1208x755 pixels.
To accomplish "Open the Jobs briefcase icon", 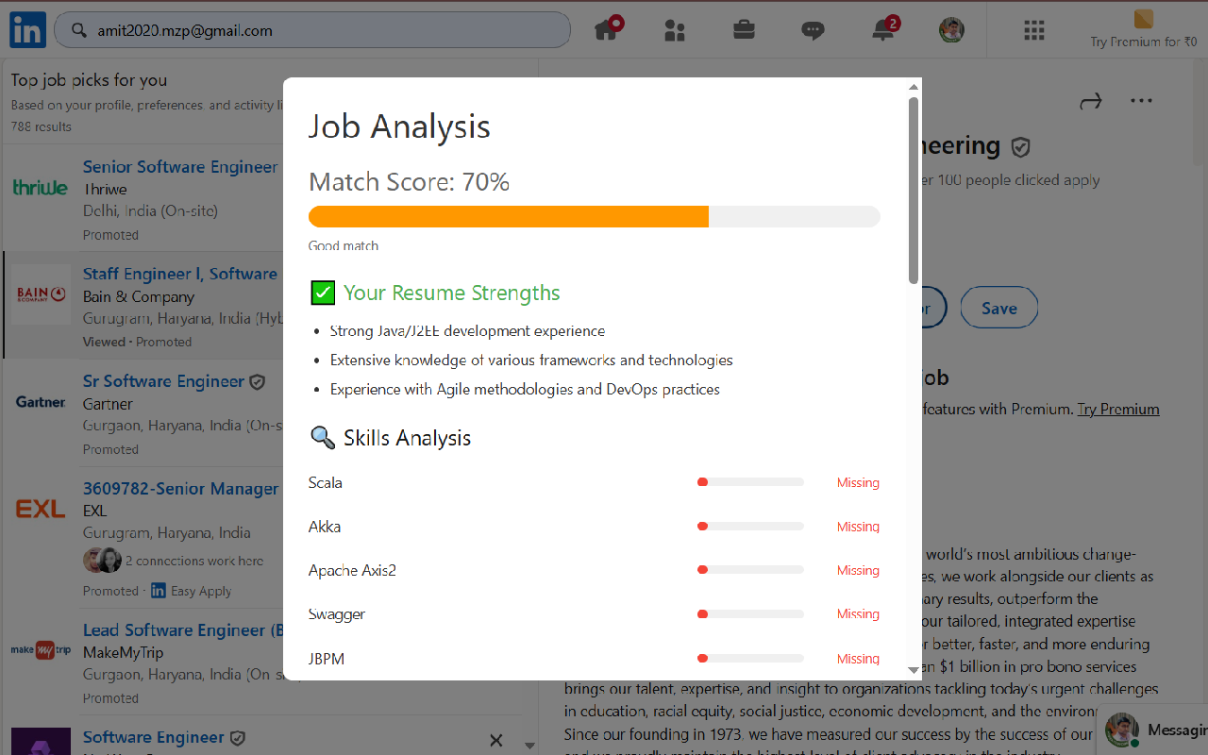I will (x=744, y=29).
